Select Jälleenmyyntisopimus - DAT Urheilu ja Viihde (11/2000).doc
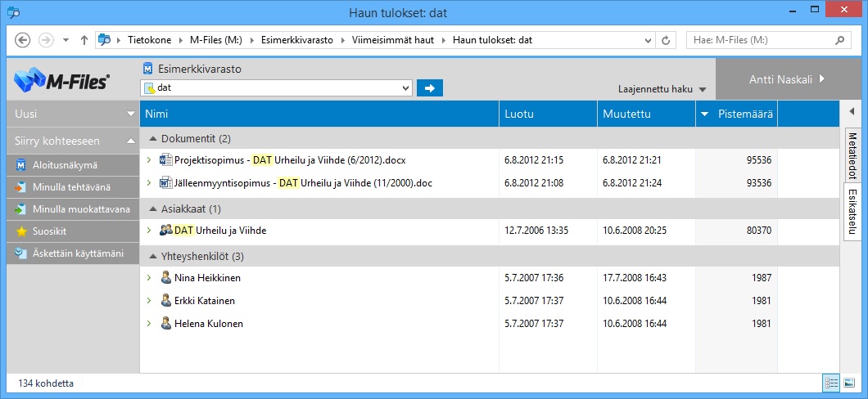Screen dimensions: 868x399 click(303, 183)
